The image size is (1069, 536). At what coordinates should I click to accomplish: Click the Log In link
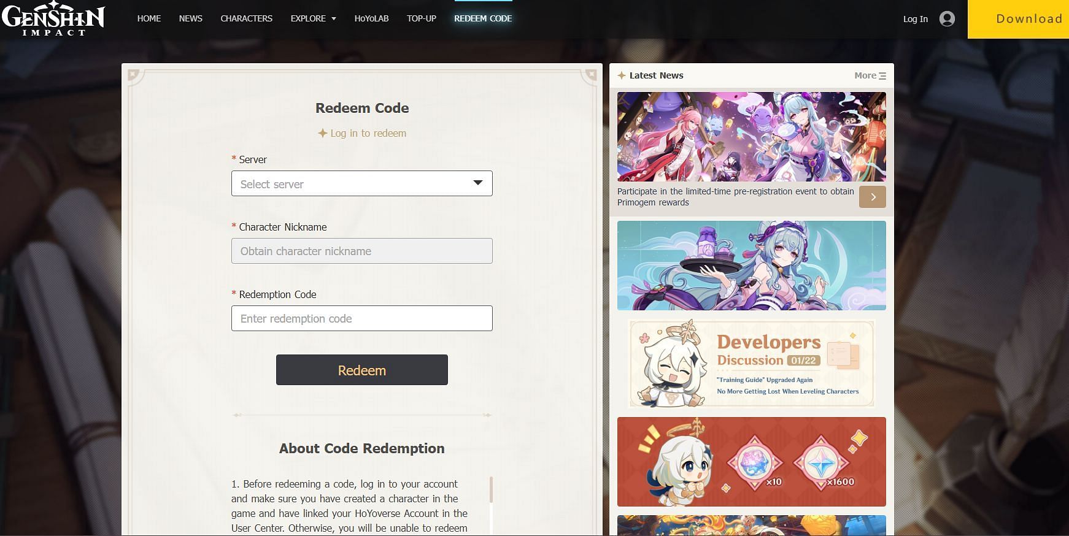click(916, 19)
